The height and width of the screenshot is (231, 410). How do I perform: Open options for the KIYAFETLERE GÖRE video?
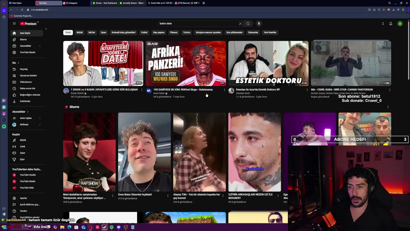point(142,90)
